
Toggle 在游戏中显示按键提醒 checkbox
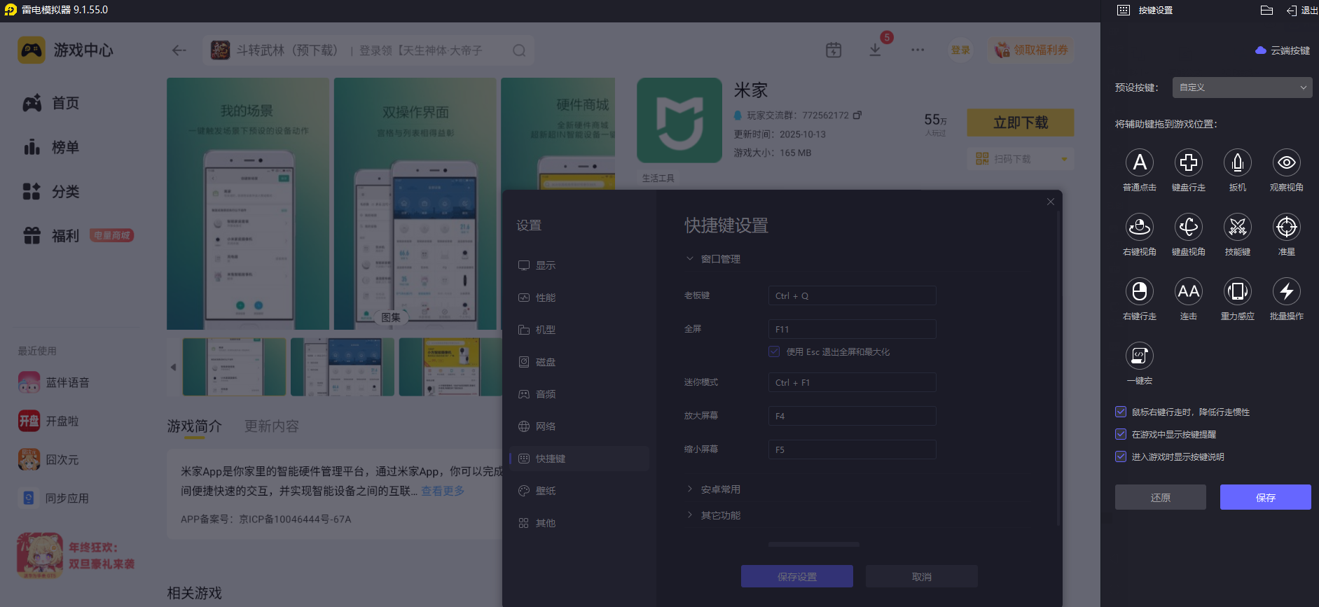(x=1121, y=434)
